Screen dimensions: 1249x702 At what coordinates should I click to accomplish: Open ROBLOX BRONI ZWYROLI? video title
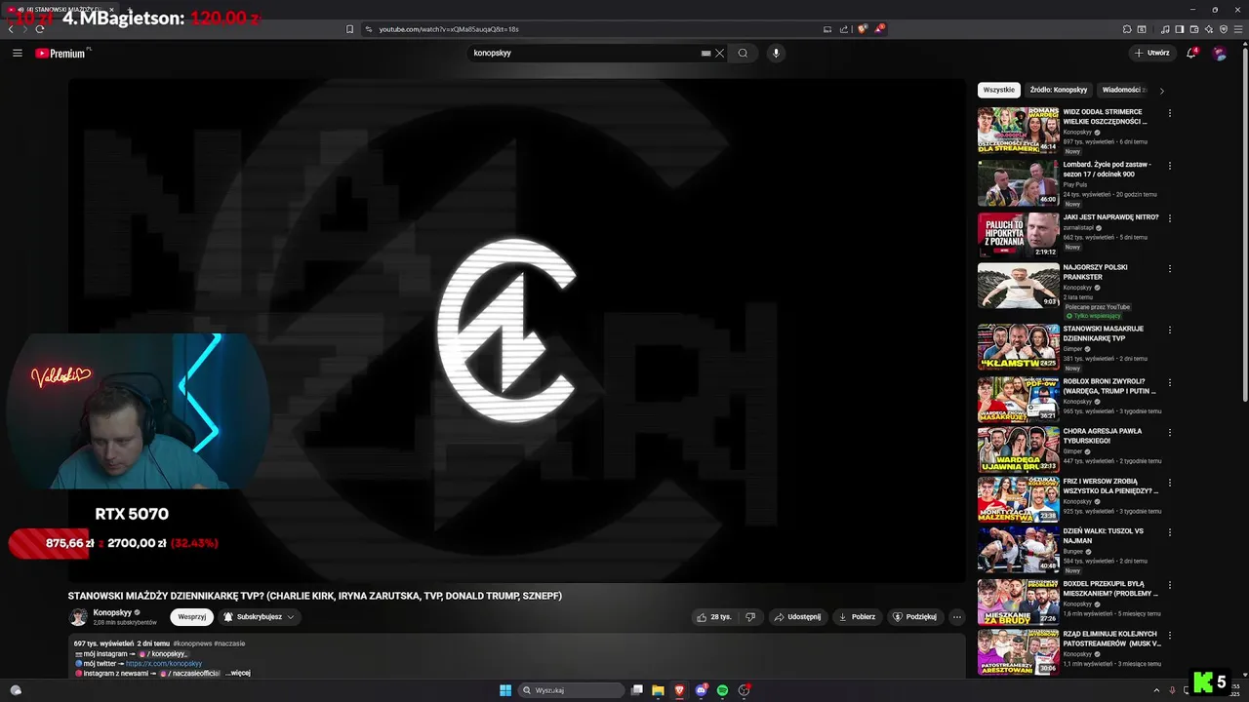[x=1109, y=386]
